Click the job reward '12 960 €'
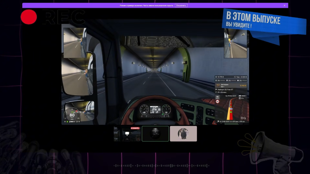The height and width of the screenshot is (174, 310). pyautogui.click(x=243, y=85)
